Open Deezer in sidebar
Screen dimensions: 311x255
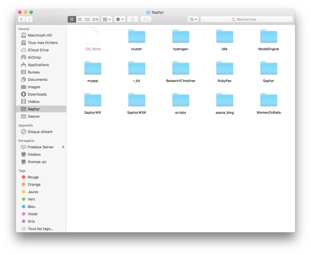41,116
